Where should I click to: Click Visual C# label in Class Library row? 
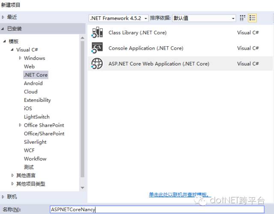pos(248,33)
